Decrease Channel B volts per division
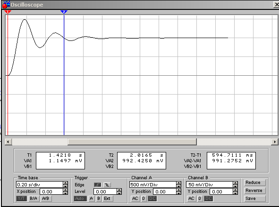 235,186
